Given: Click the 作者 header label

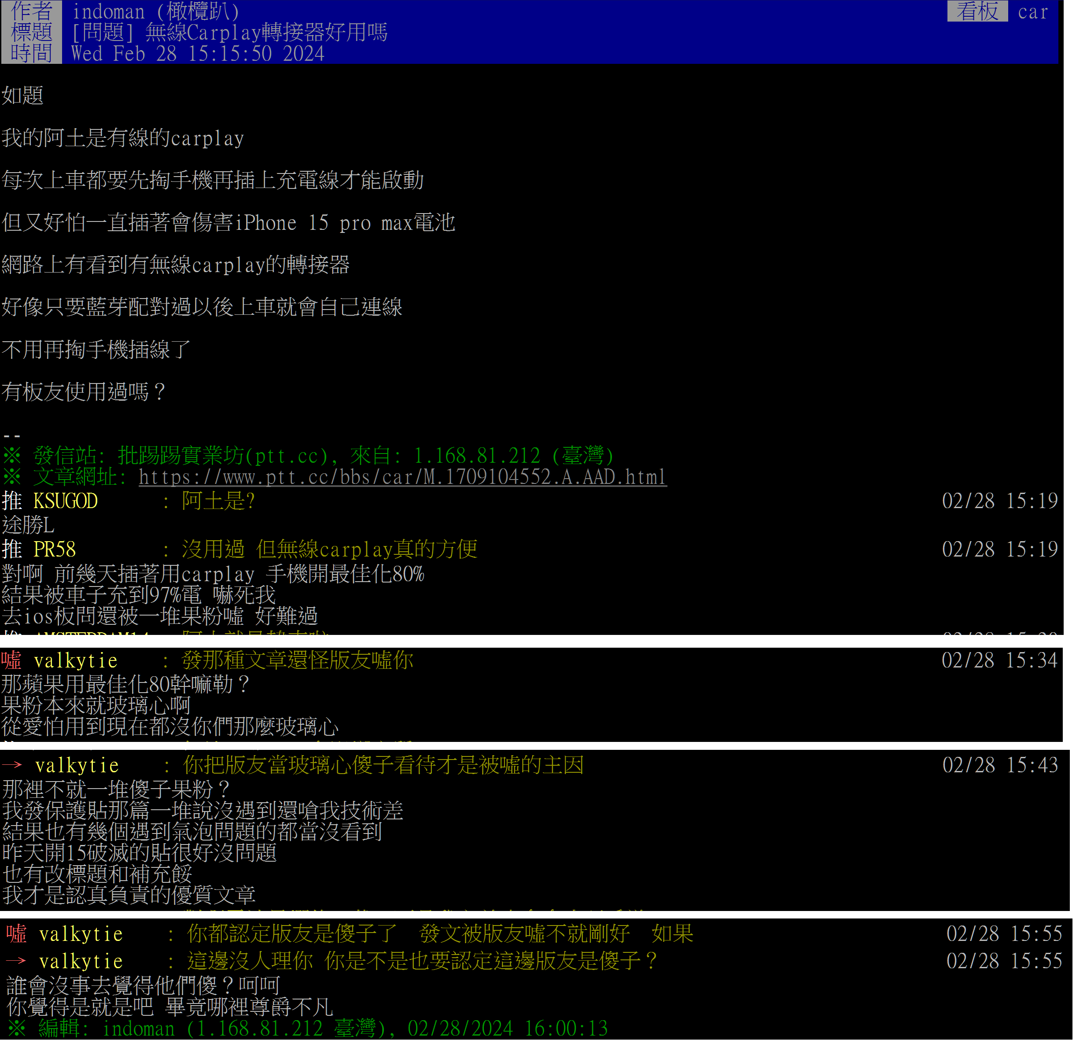Looking at the screenshot, I should pyautogui.click(x=31, y=11).
